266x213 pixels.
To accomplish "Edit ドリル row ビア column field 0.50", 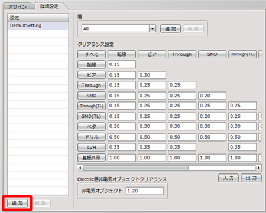I will pyautogui.click(x=152, y=137).
